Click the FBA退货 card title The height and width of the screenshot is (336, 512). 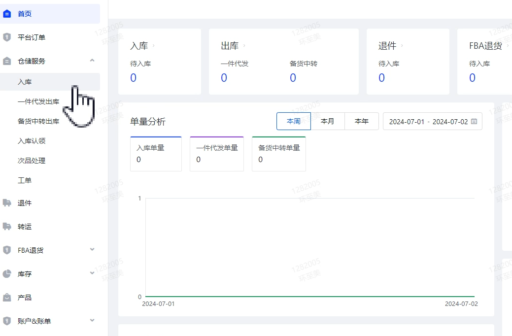[485, 46]
